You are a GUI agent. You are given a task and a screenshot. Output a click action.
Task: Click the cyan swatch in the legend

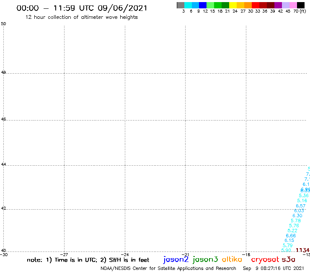pos(188,5)
